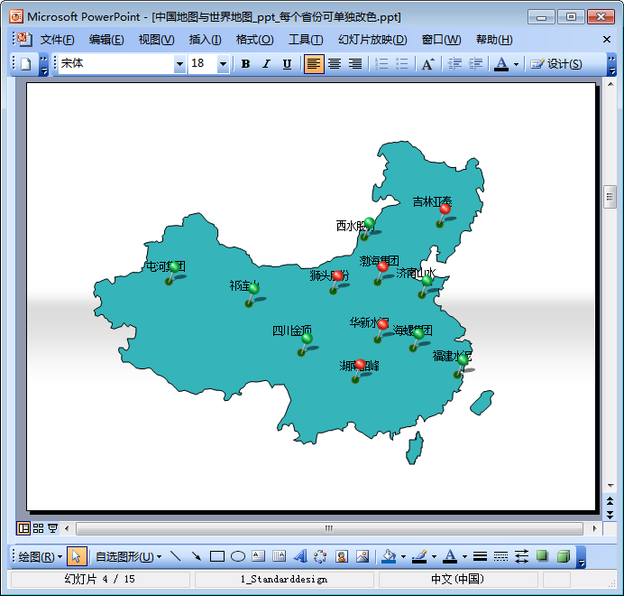Insert Clip Art
Screen dimensions: 624x596
click(x=342, y=556)
